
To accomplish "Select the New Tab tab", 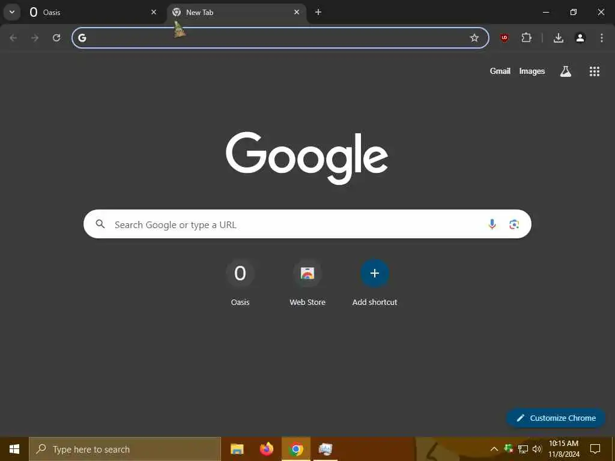I will 237,12.
